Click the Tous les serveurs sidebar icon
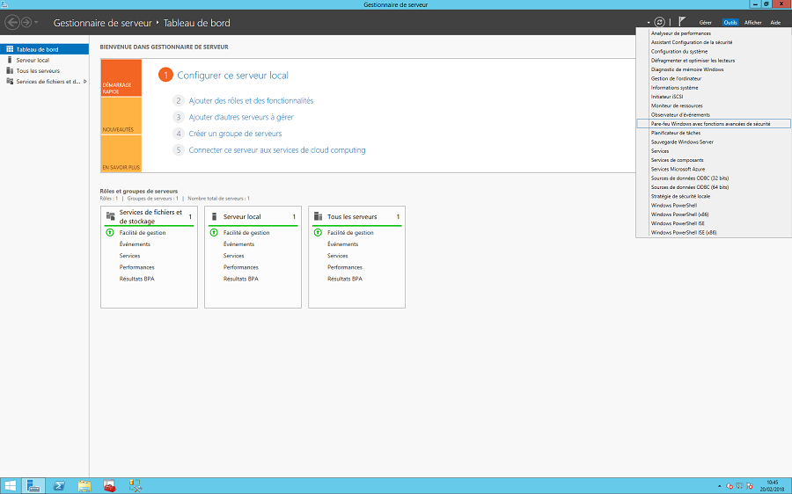Screen dimensions: 792x494 [10, 70]
